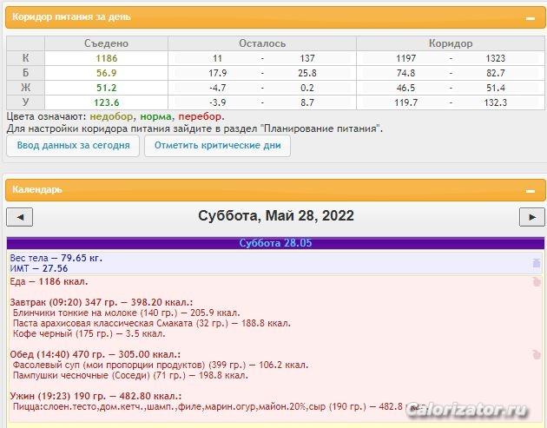Click corridor carbs value '132.3'

tap(496, 102)
